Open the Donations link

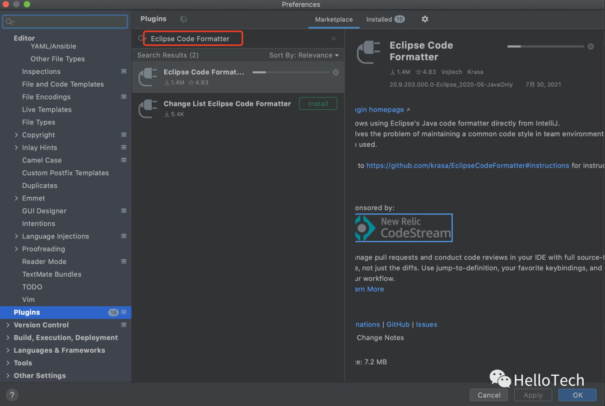coord(367,324)
